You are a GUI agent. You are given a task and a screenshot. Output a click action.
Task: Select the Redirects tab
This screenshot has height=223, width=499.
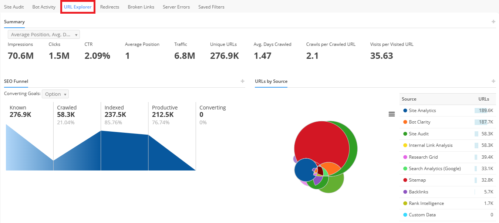[x=109, y=7]
